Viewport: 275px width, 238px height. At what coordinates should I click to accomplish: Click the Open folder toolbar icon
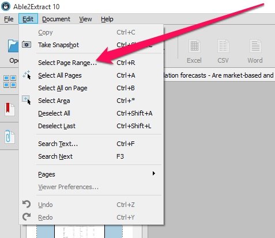[x=13, y=46]
